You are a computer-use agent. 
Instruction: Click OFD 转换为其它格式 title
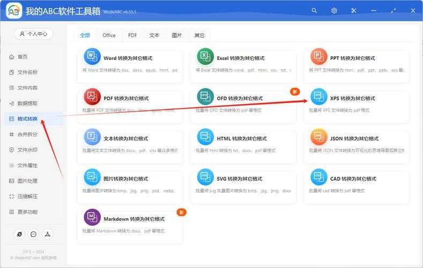click(x=240, y=99)
